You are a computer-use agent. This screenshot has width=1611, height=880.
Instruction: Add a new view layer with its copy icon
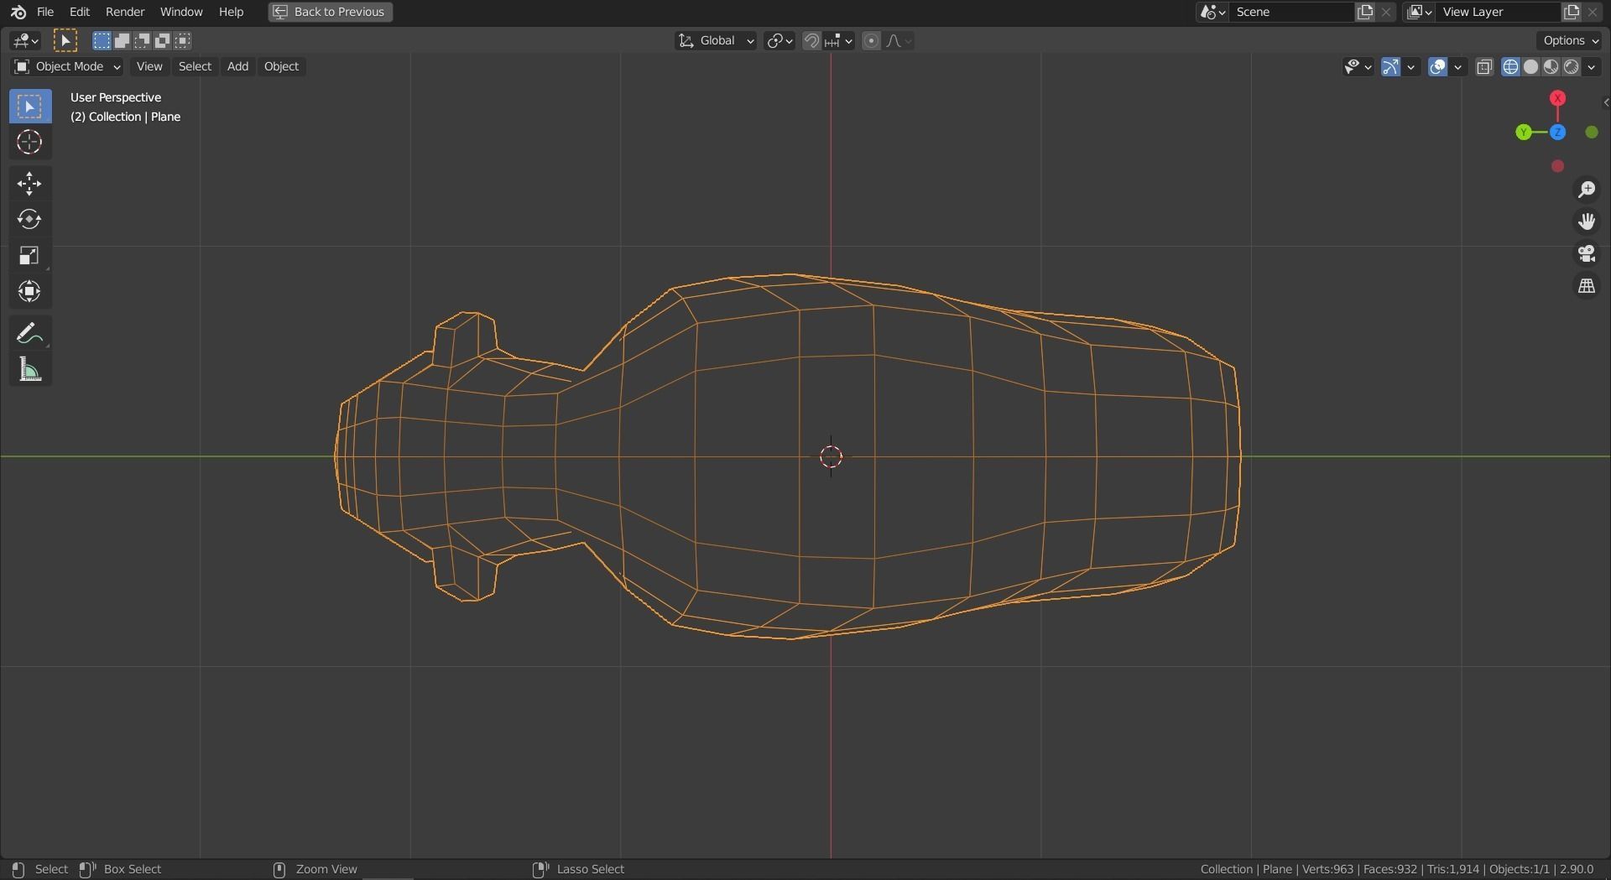[1571, 12]
